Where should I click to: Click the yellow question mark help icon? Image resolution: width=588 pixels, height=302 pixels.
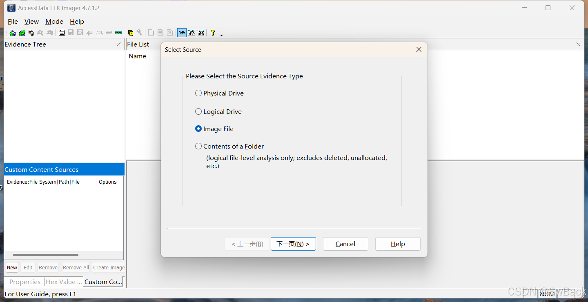point(213,33)
